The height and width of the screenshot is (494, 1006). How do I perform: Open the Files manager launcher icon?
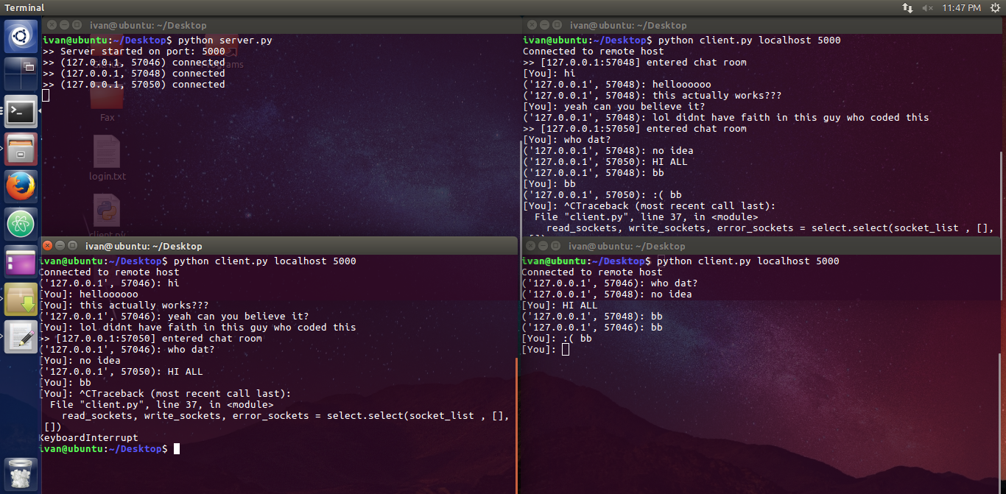pyautogui.click(x=21, y=150)
